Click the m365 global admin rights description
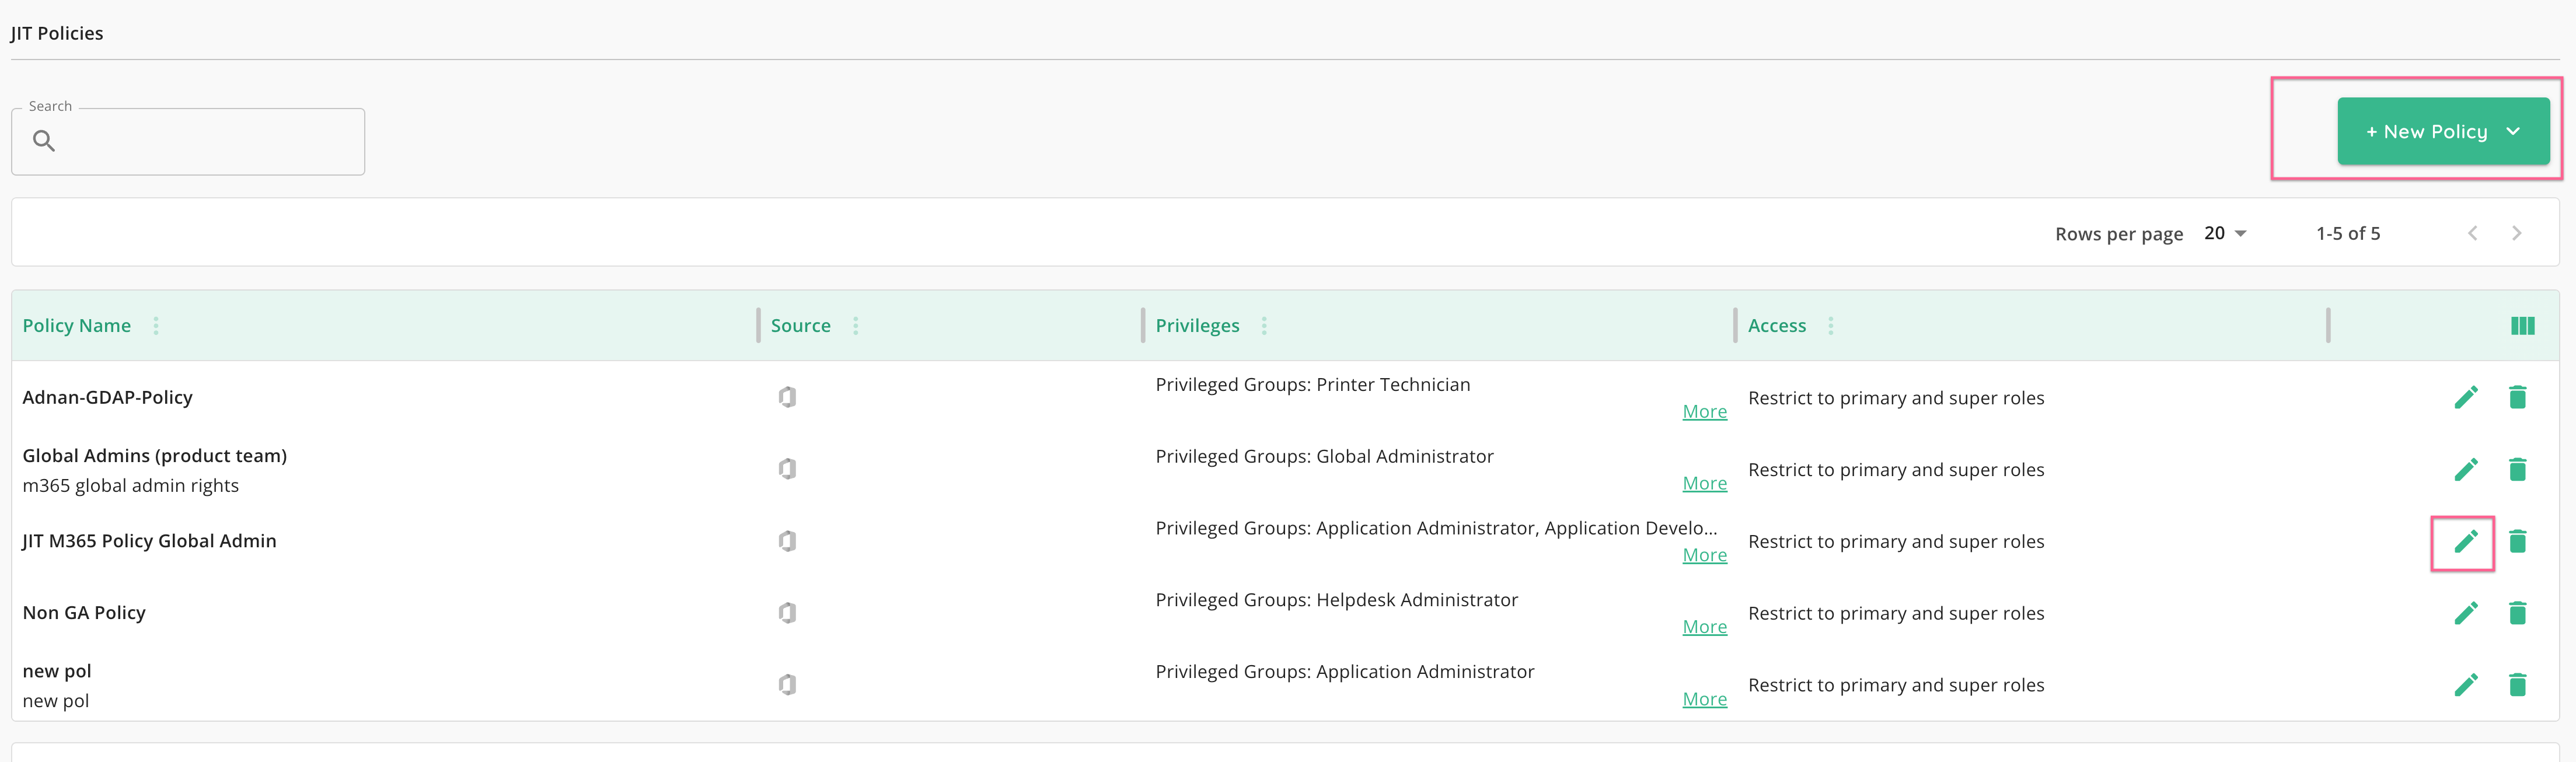This screenshot has width=2576, height=762. click(131, 486)
